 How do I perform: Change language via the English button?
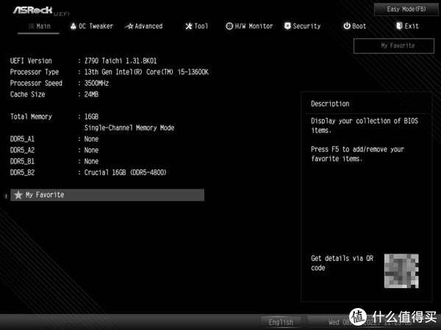tap(281, 322)
